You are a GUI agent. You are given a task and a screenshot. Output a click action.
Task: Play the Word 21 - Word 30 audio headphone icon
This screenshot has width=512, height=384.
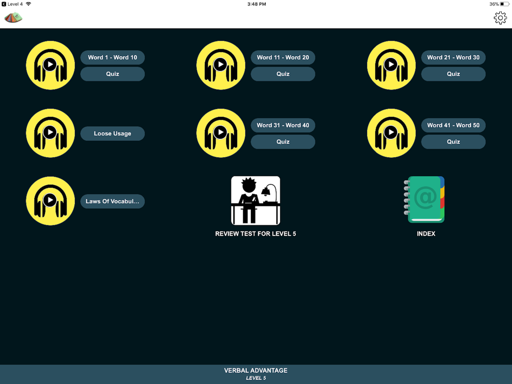click(x=391, y=66)
